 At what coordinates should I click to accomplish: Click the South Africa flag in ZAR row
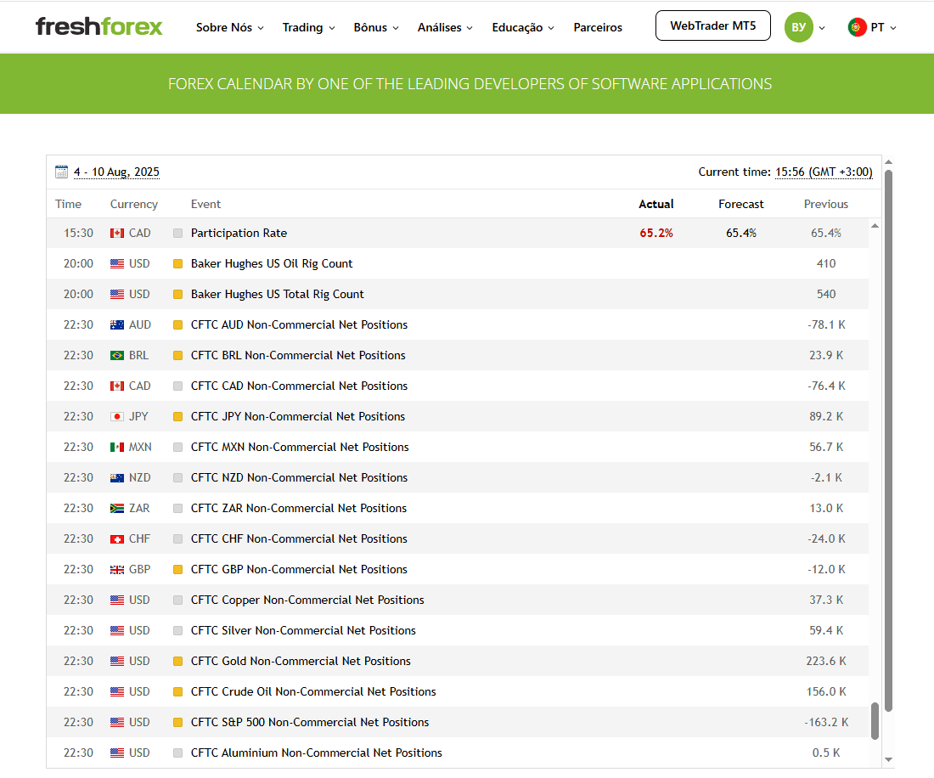point(117,508)
